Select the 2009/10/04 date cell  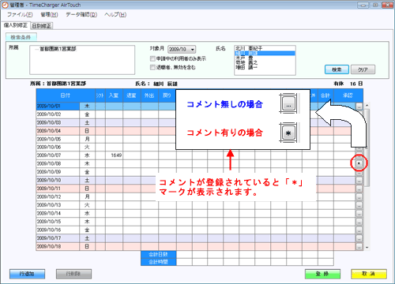click(58, 131)
